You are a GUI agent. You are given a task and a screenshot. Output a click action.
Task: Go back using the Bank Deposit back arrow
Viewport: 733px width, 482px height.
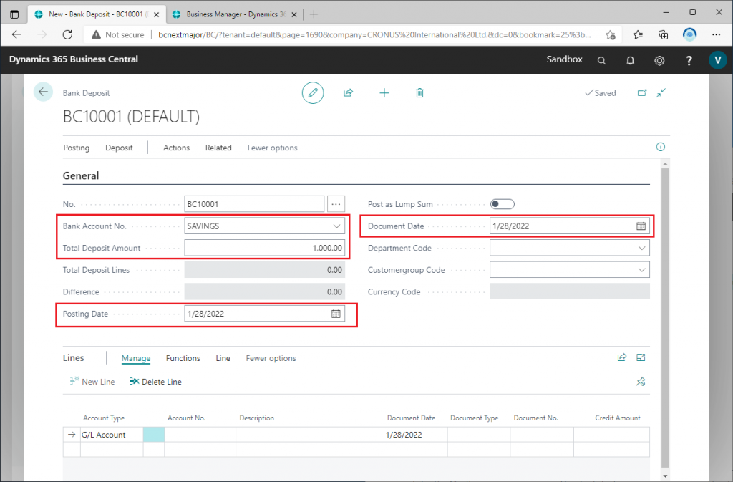pos(43,92)
